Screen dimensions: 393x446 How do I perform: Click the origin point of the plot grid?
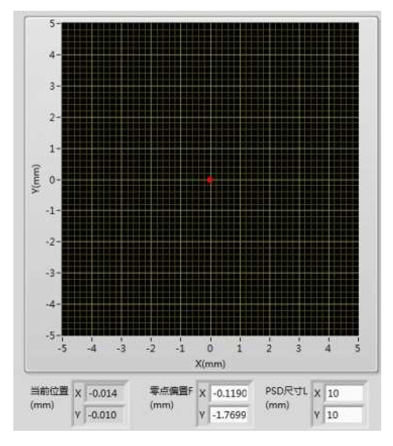coord(211,179)
